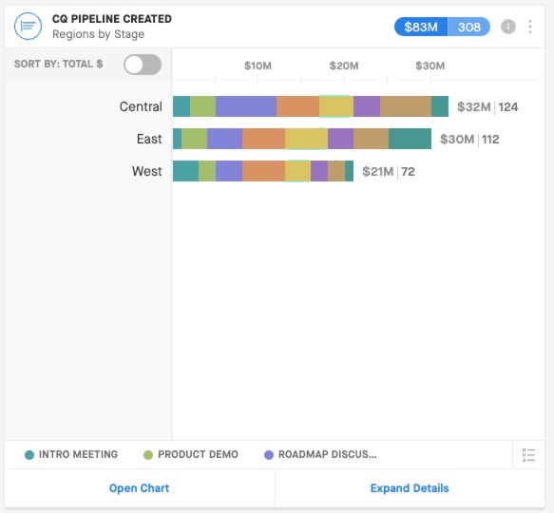Click the CQ Pipeline Created title
The height and width of the screenshot is (513, 554).
[x=112, y=19]
